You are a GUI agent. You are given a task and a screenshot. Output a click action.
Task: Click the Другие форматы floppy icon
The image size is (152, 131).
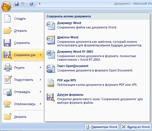click(x=51, y=97)
